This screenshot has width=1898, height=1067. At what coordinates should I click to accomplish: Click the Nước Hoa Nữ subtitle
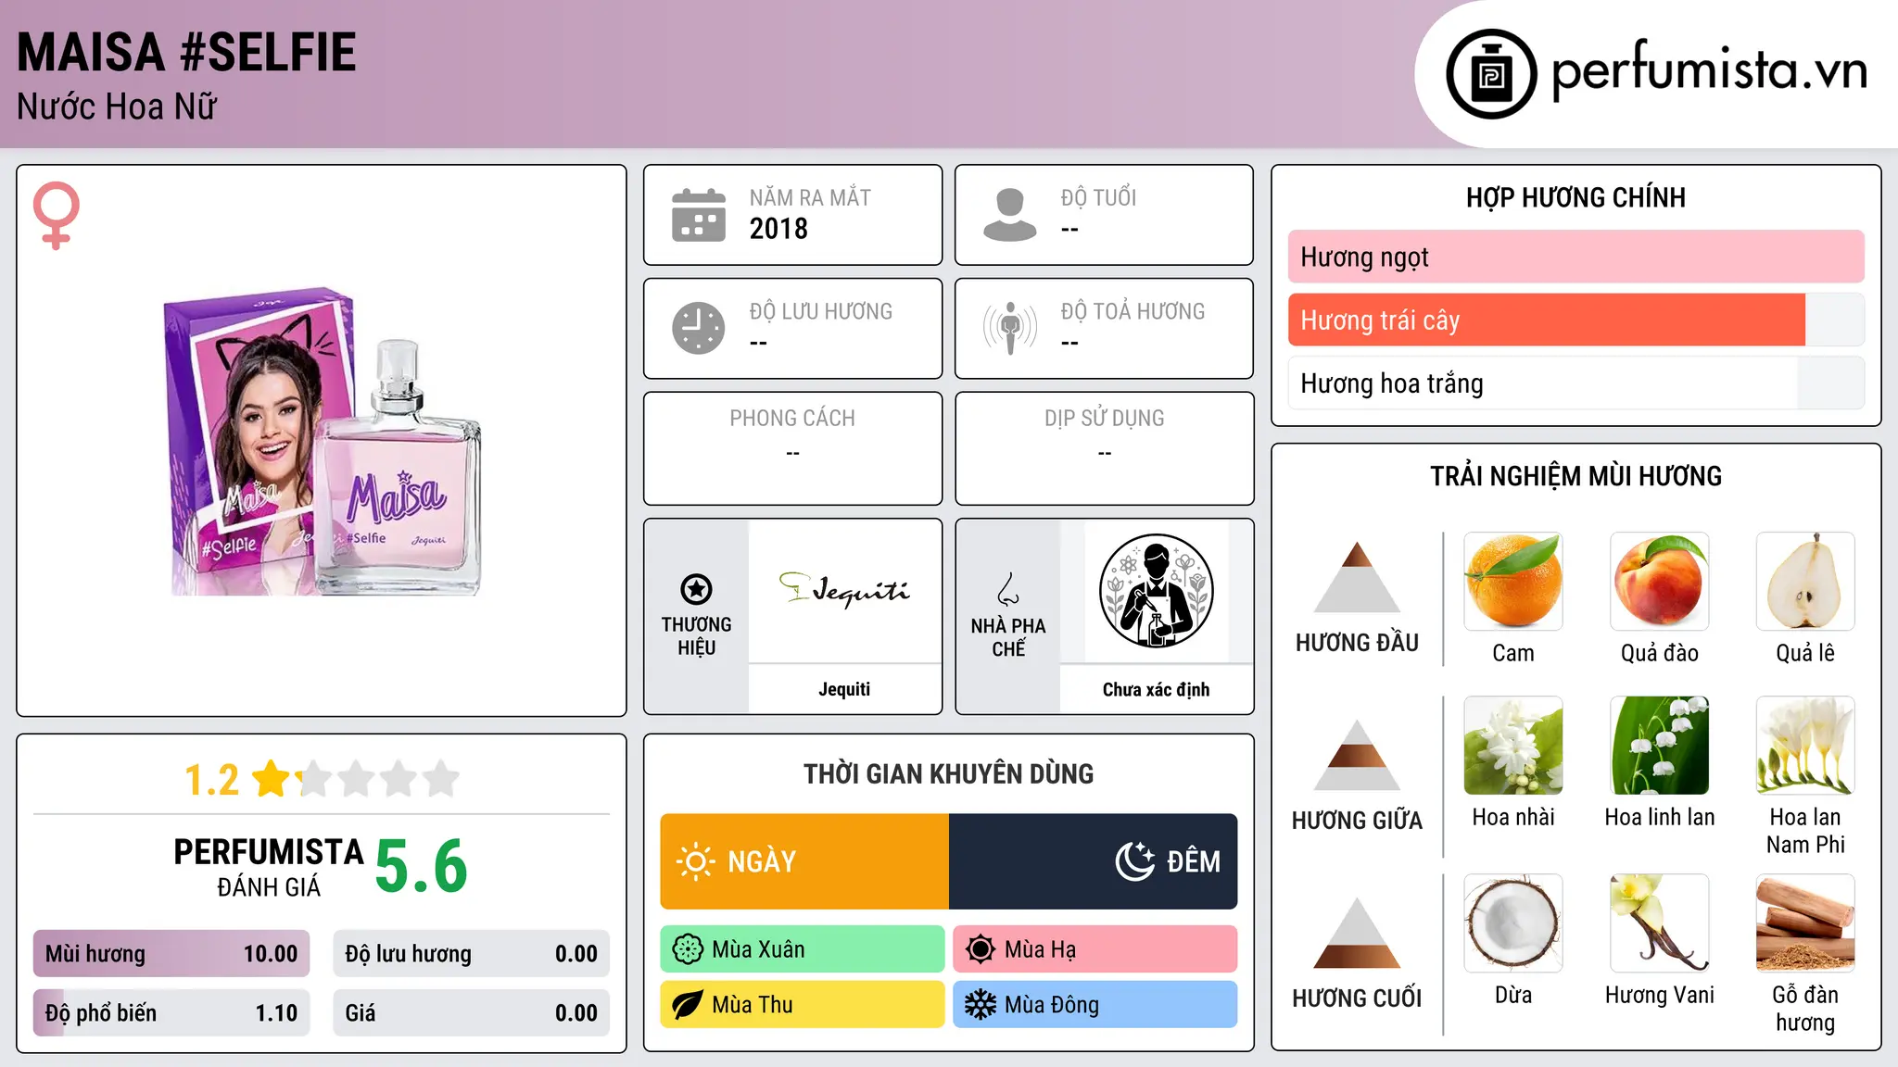tap(117, 107)
